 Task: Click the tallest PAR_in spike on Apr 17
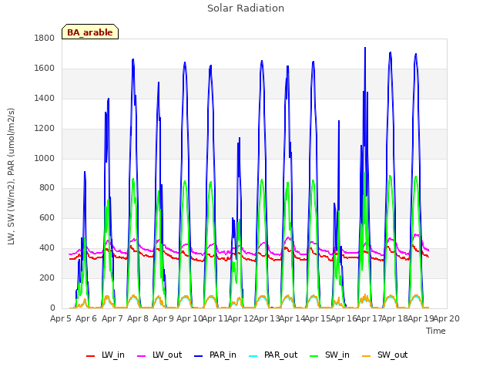point(365,48)
